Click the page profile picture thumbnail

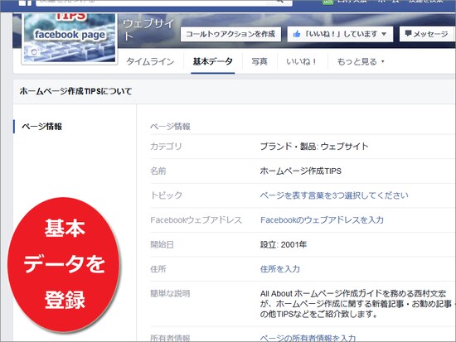70,38
